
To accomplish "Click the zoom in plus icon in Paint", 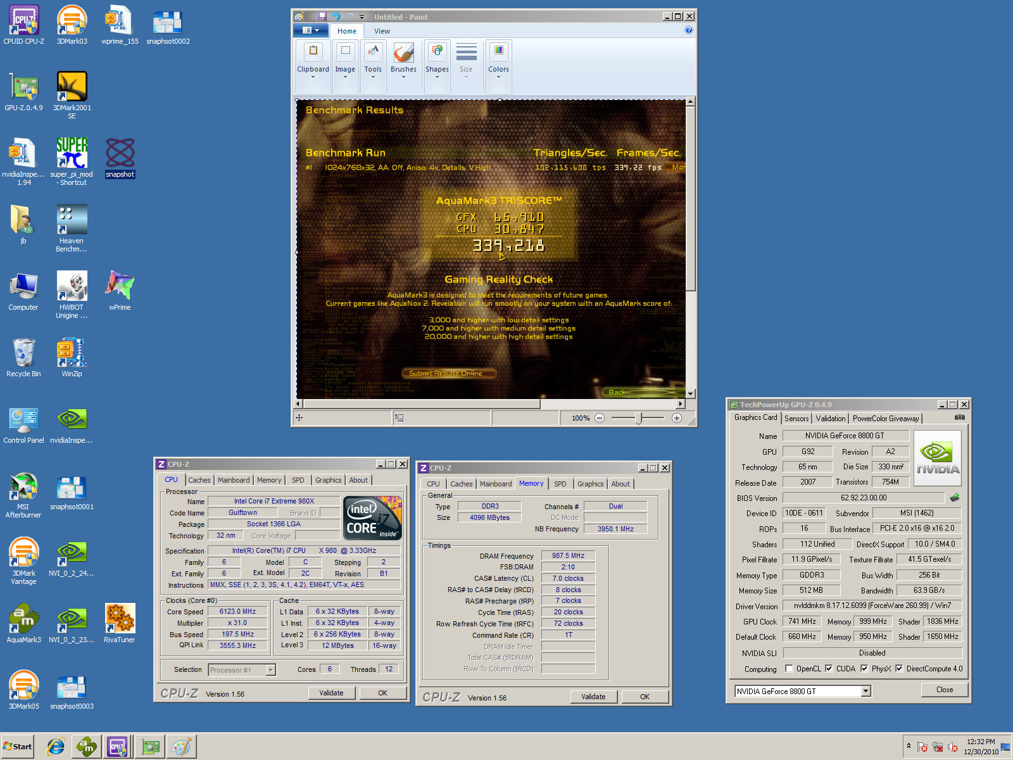I will pos(677,418).
